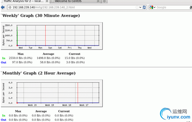Click weekly Average Out value 58.0 B/s
192x122 pixels.
tap(50, 62)
